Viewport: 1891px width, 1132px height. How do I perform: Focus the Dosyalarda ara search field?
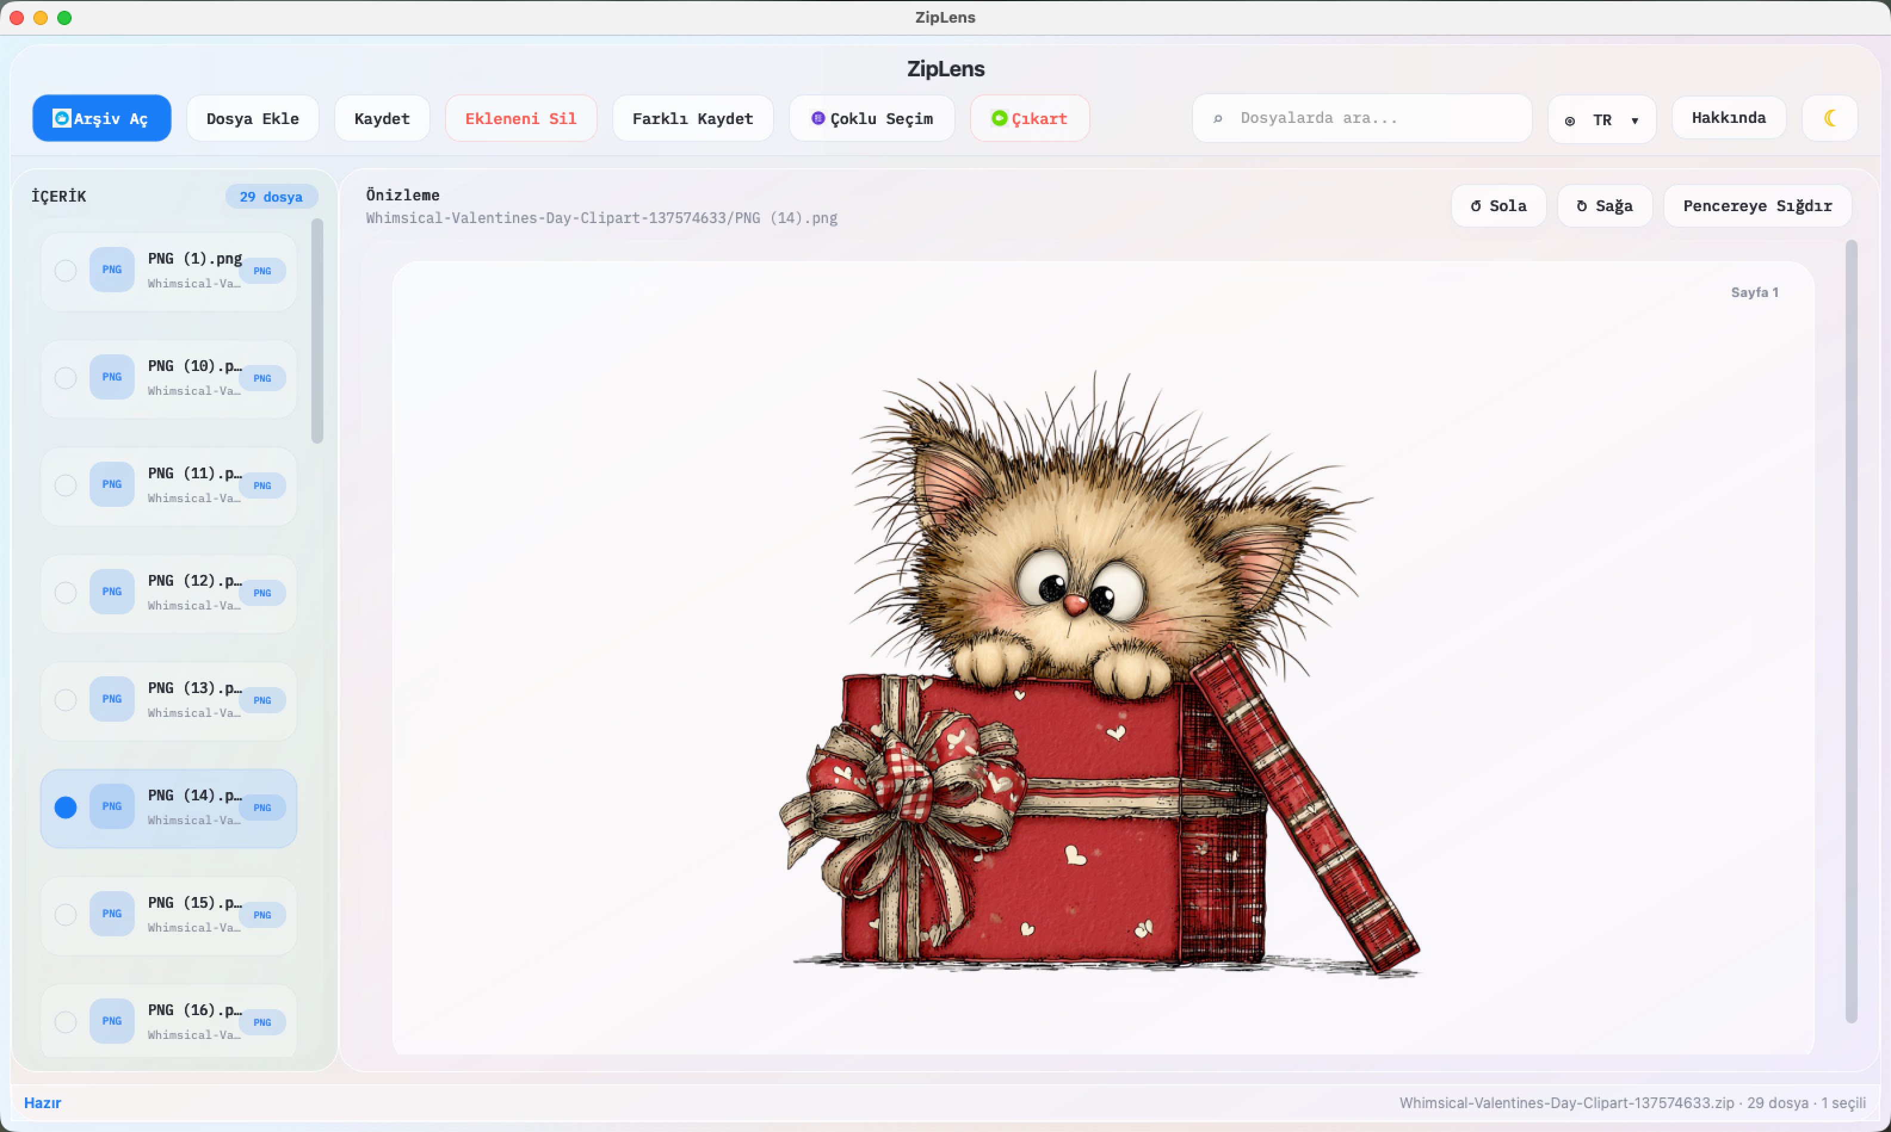point(1362,118)
